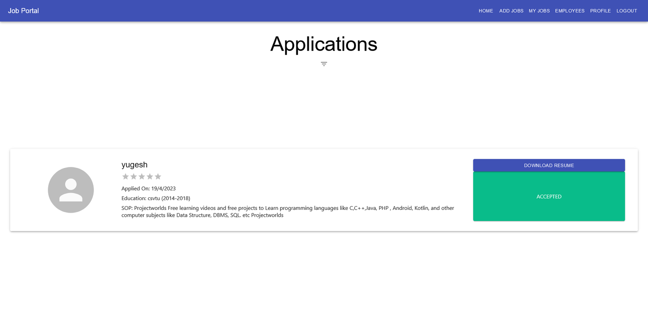
Task: Choose the fifth rating star
Action: click(158, 177)
